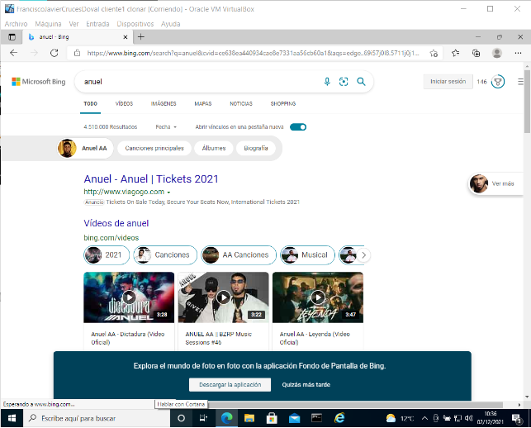Open Internet Explorer from taskbar

339,418
